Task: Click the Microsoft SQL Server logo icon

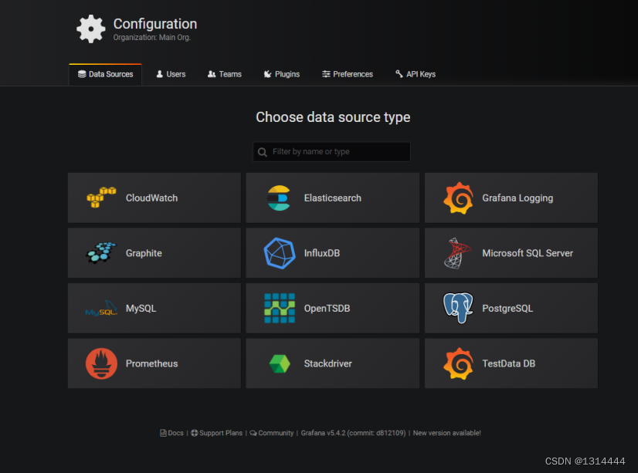Action: 457,253
